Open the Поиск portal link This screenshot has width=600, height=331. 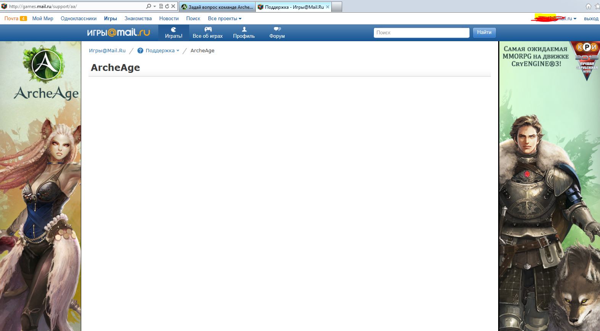click(x=193, y=18)
